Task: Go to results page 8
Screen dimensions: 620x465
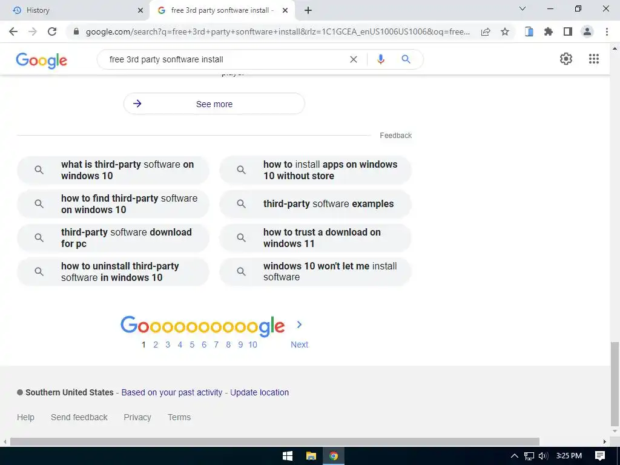Action: [x=228, y=345]
